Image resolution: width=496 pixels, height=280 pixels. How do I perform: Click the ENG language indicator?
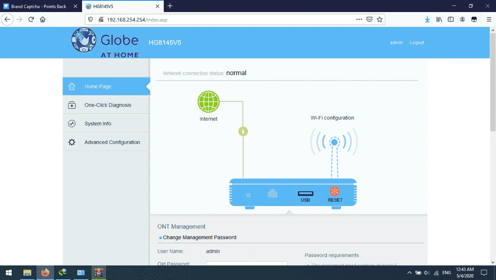pyautogui.click(x=447, y=273)
